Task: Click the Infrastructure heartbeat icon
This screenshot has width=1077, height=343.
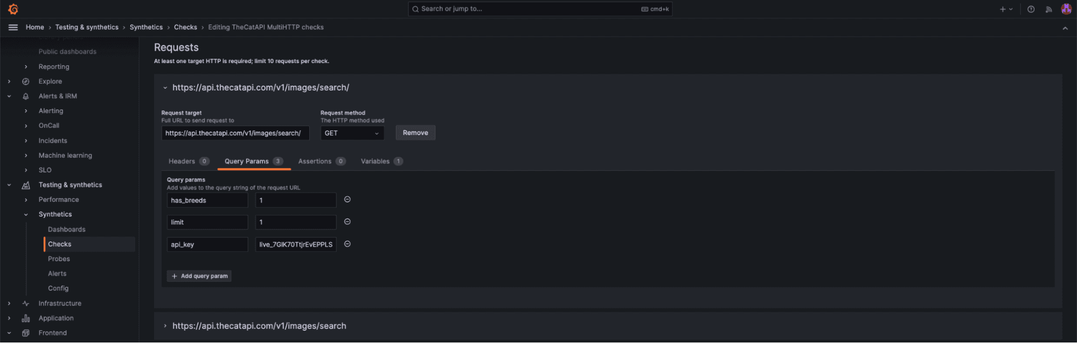Action: [25, 304]
